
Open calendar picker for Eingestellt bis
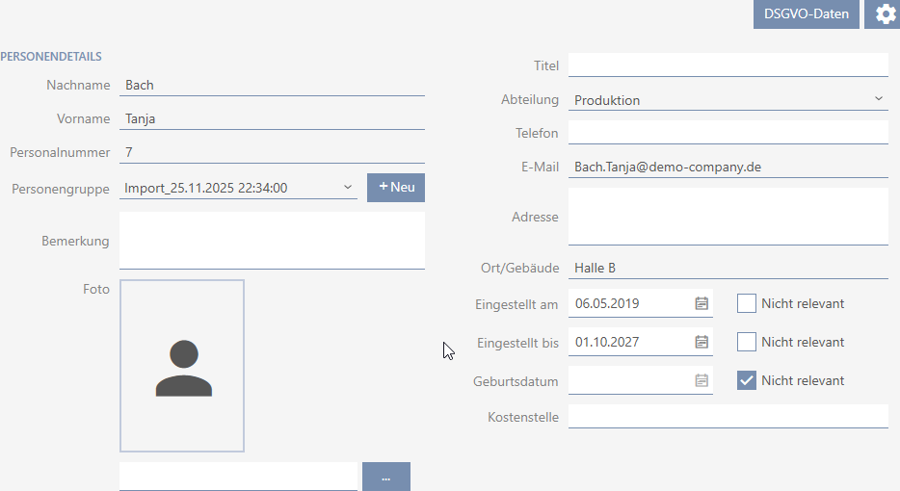pos(701,342)
